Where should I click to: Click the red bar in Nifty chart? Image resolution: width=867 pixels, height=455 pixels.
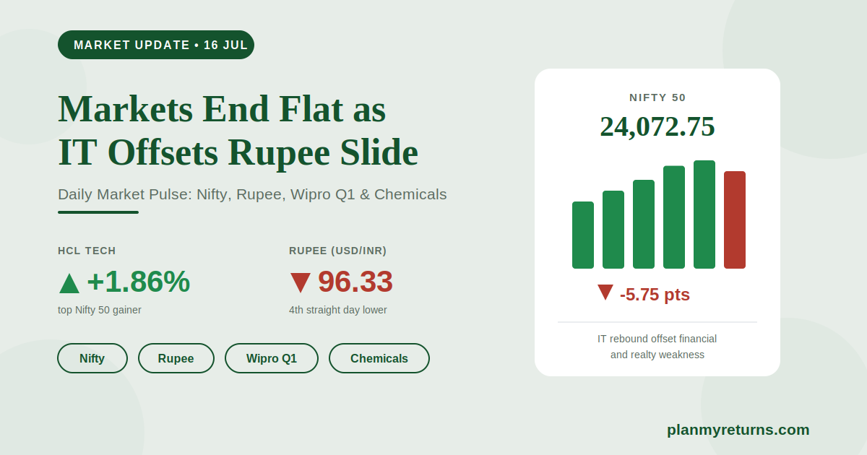pyautogui.click(x=735, y=220)
